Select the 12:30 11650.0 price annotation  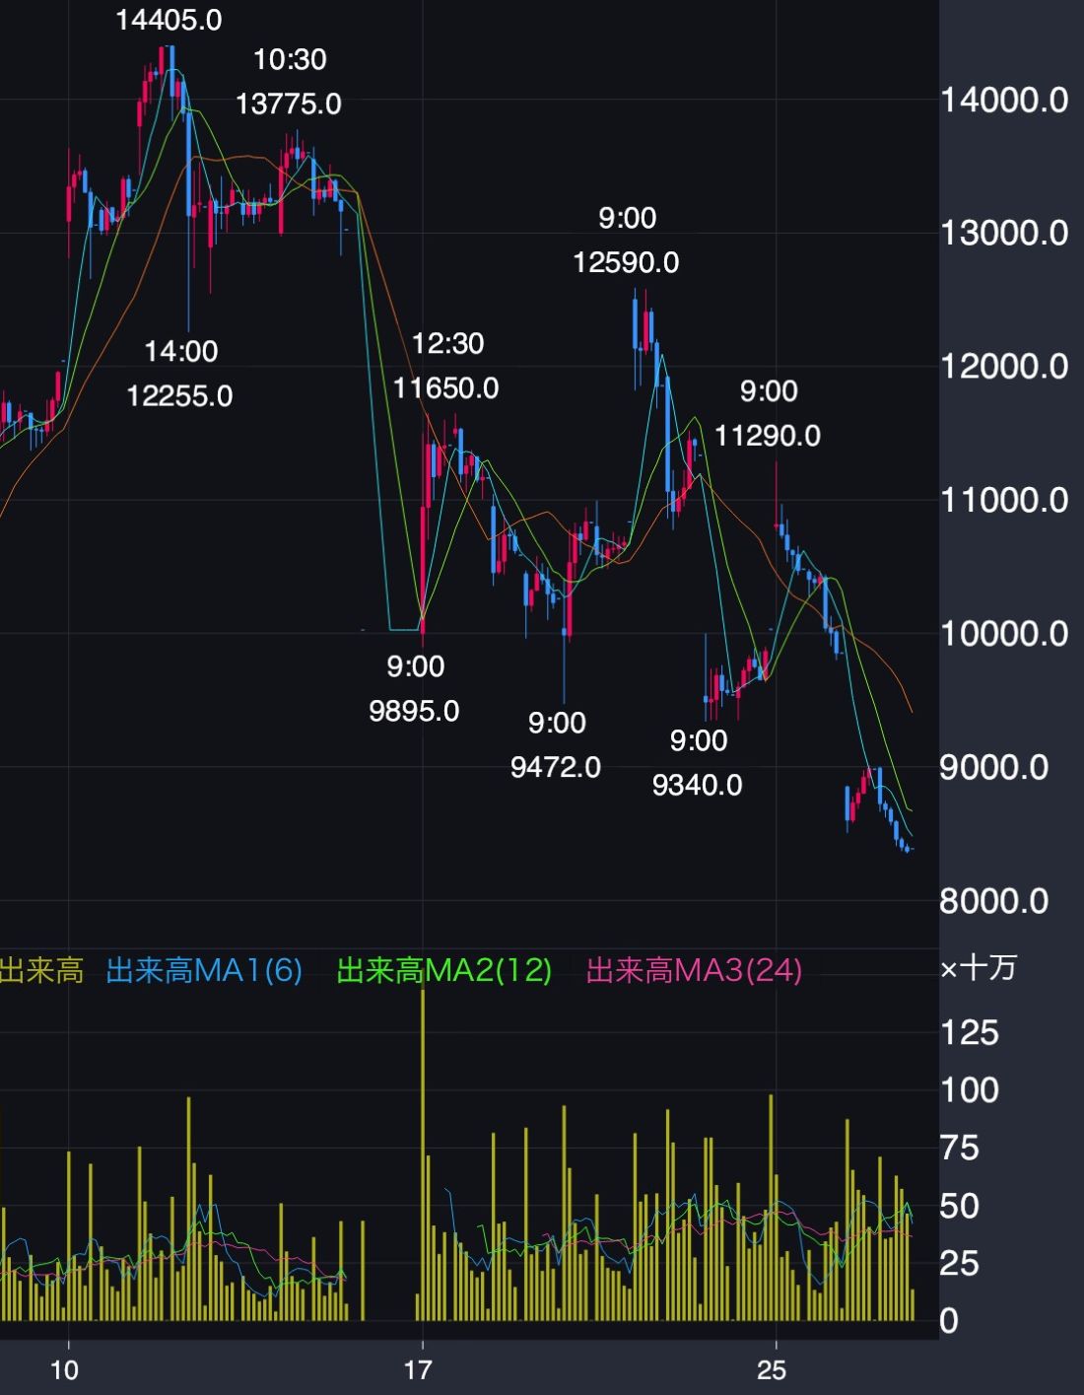click(x=446, y=366)
